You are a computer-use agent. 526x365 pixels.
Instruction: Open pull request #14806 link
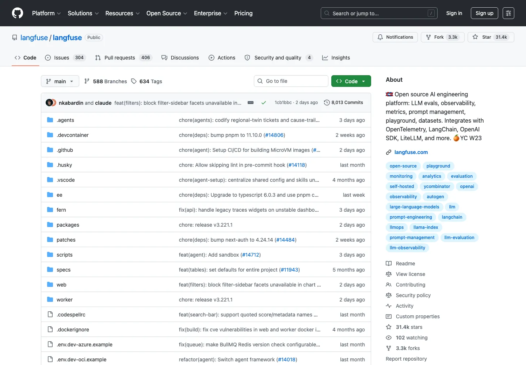coord(274,135)
